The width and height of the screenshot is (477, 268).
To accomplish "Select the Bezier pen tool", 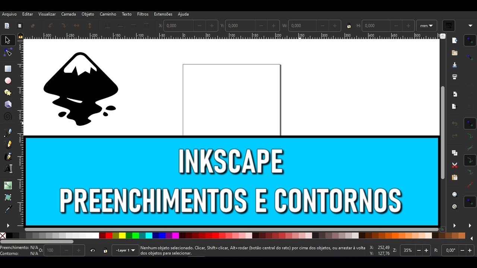I will (8, 133).
